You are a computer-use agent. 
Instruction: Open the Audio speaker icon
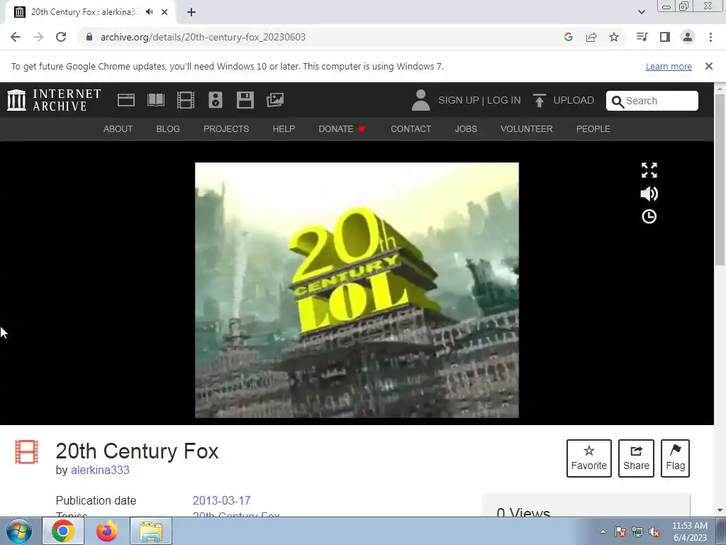pos(216,100)
